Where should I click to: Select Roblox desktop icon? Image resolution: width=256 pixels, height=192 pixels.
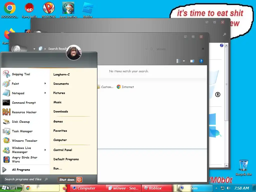[x=88, y=10]
